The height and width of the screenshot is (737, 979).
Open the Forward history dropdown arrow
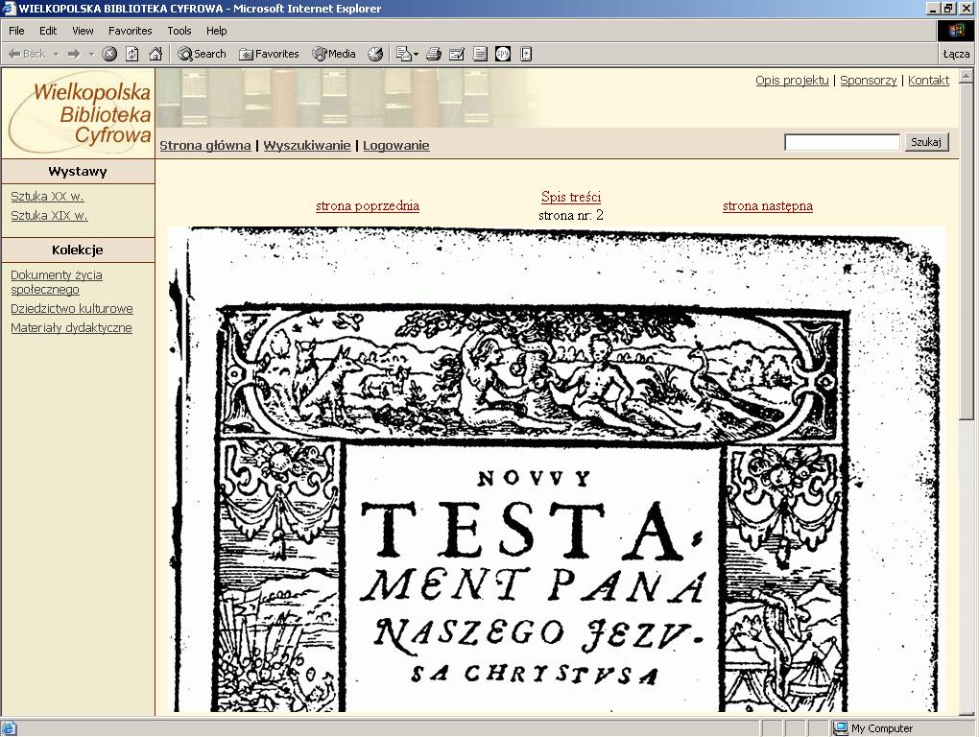click(92, 55)
